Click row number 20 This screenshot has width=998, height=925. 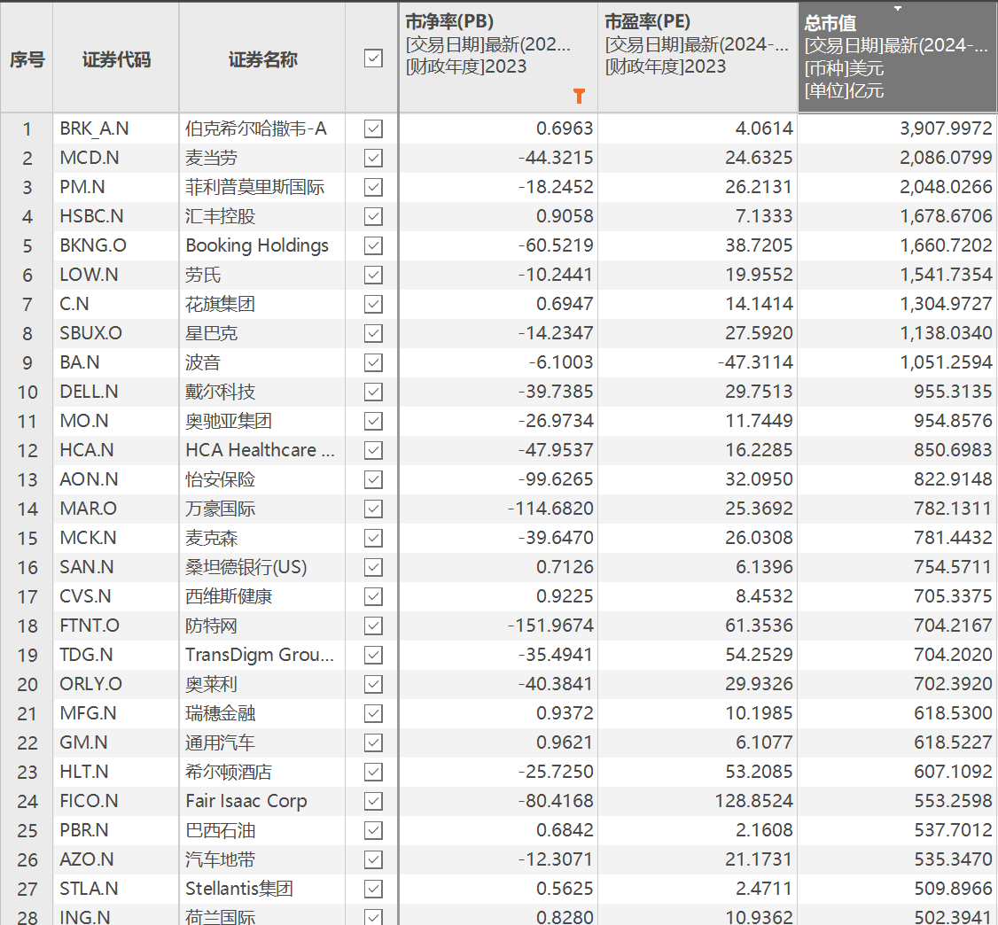click(27, 685)
